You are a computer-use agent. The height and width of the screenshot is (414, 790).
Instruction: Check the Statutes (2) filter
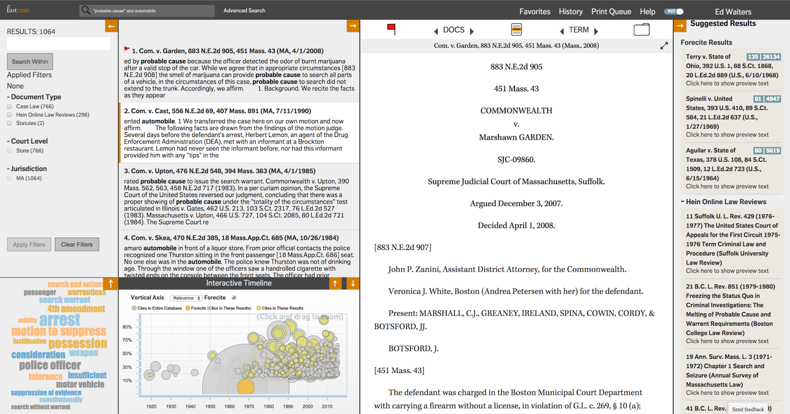tap(9, 123)
